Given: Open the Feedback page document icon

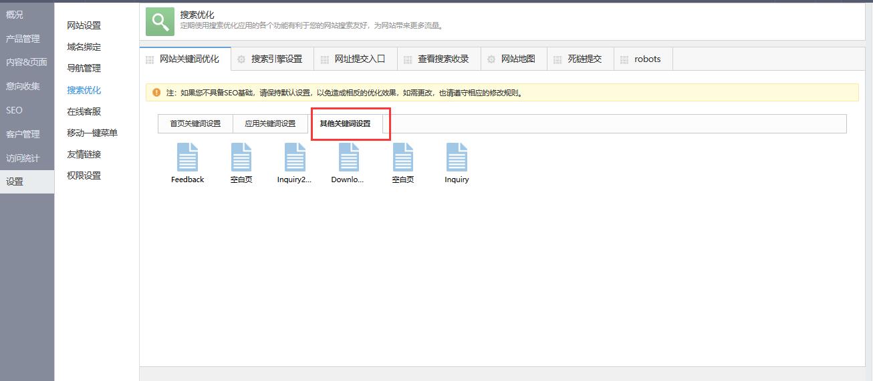Looking at the screenshot, I should point(187,157).
